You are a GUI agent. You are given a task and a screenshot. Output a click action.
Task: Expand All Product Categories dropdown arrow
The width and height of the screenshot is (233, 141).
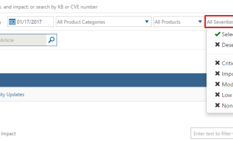pos(147,22)
